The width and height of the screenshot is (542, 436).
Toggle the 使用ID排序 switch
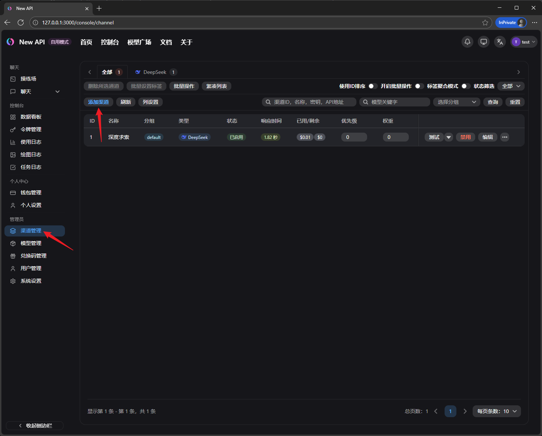point(373,86)
